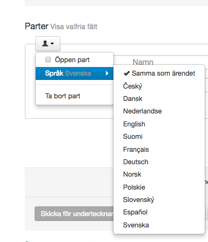Click the Visa valfria fält link

pyautogui.click(x=74, y=27)
